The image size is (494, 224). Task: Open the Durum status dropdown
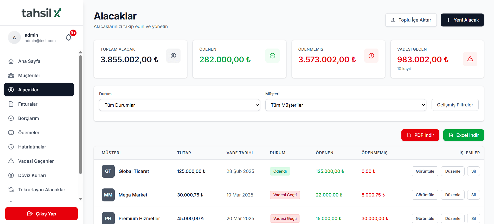pyautogui.click(x=179, y=105)
